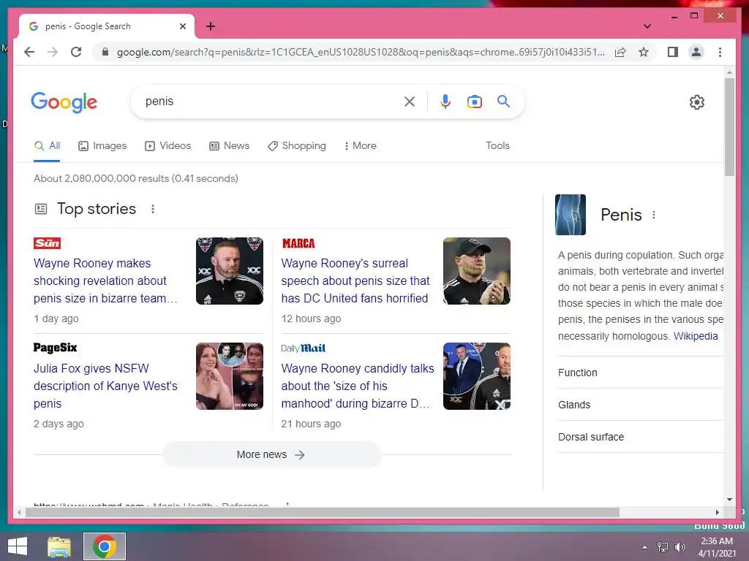Expand the More search categories menu
This screenshot has width=749, height=561.
[x=360, y=146]
